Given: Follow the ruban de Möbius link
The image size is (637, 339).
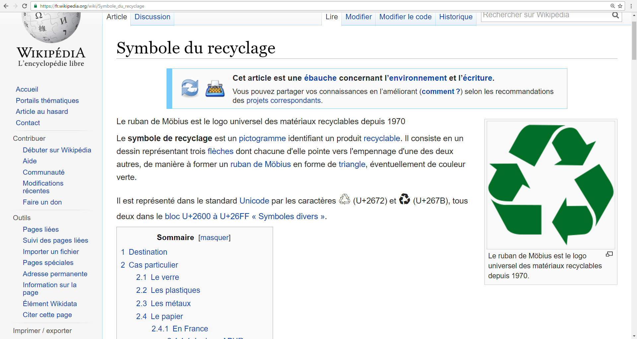Looking at the screenshot, I should pyautogui.click(x=260, y=164).
